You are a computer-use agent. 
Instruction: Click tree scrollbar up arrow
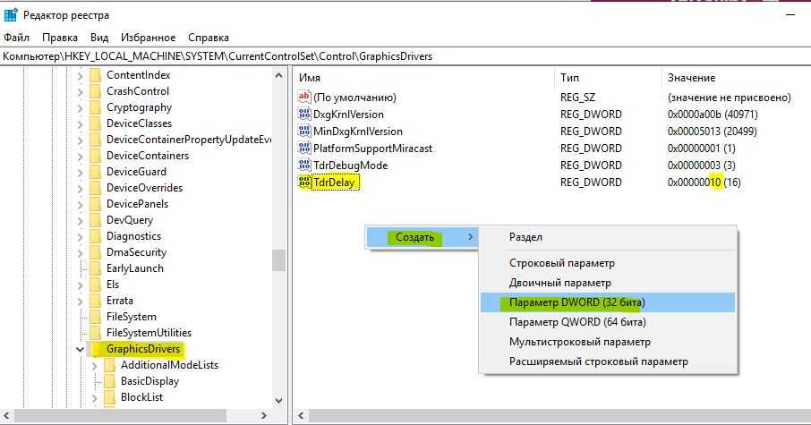click(278, 75)
